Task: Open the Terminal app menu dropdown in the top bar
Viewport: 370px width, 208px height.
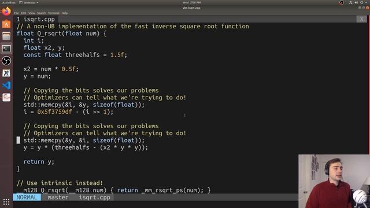Action: (x=28, y=2)
